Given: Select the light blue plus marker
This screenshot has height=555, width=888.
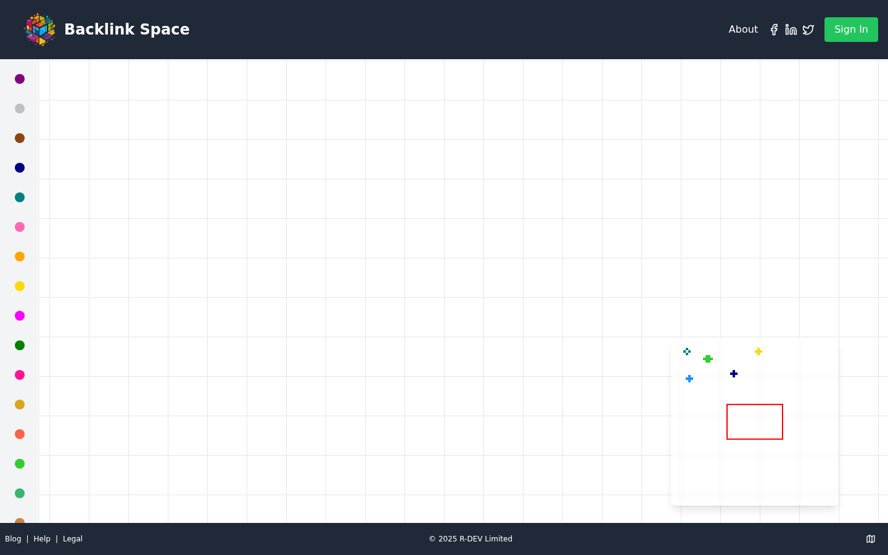Looking at the screenshot, I should (689, 379).
